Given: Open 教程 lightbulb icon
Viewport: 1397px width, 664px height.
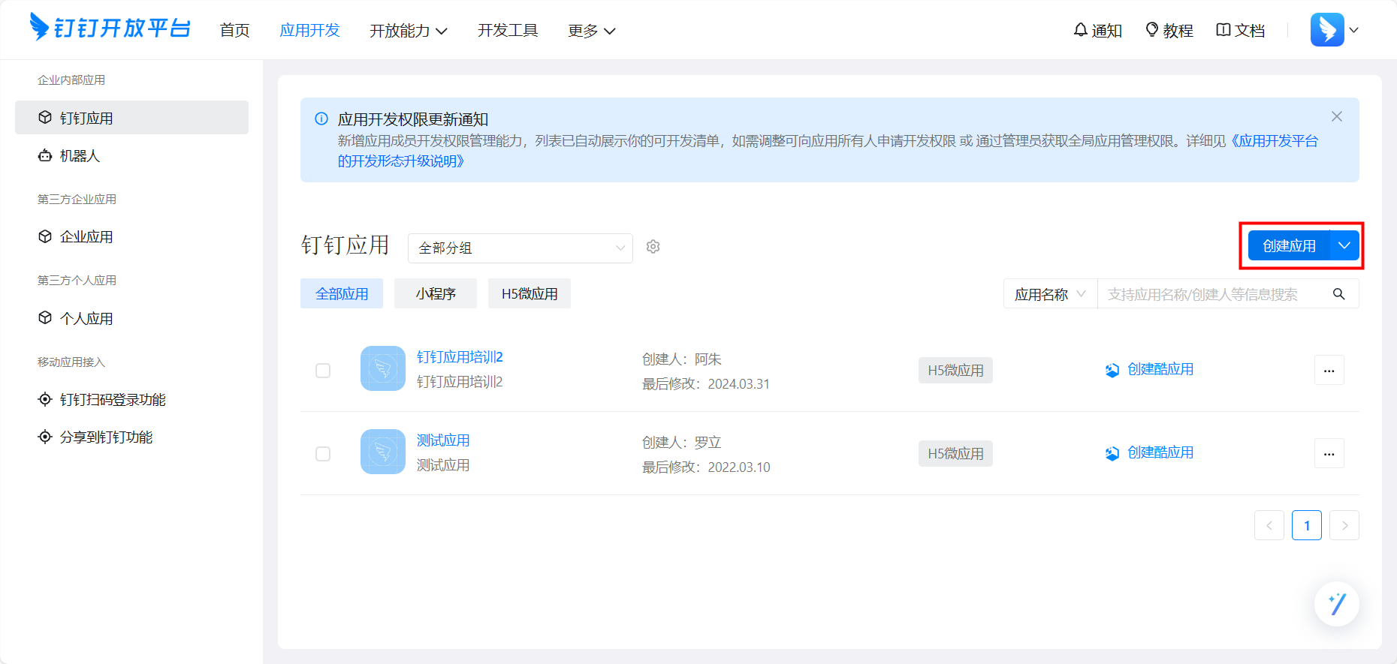Looking at the screenshot, I should click(1151, 30).
